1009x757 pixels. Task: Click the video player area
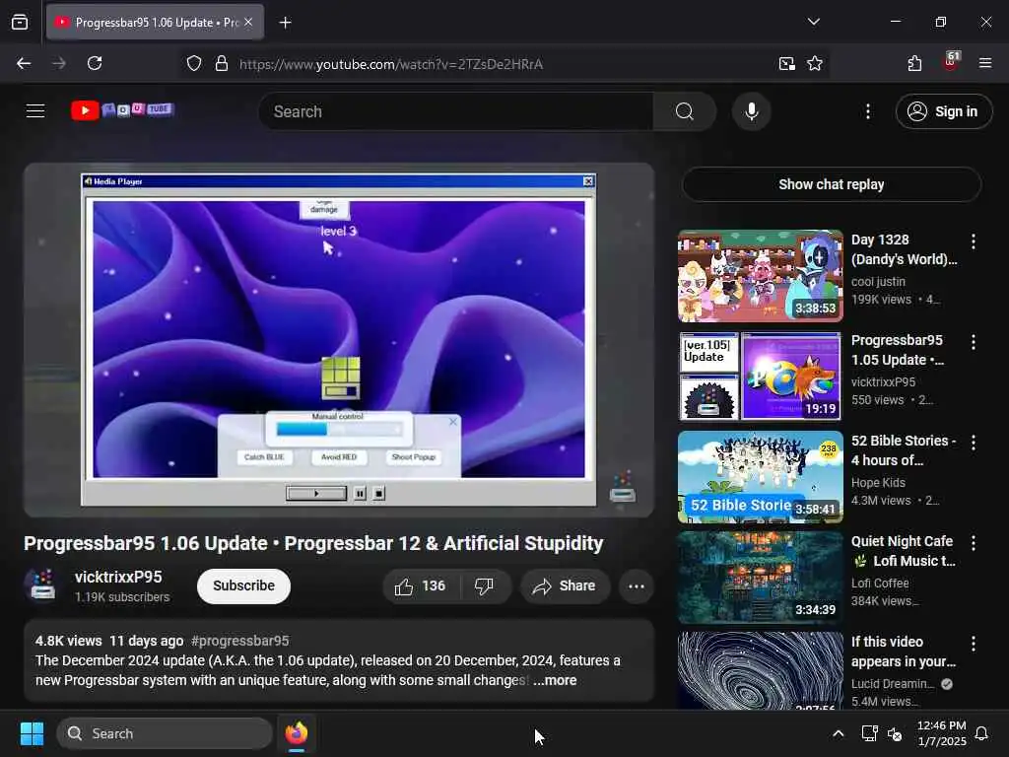(x=339, y=340)
